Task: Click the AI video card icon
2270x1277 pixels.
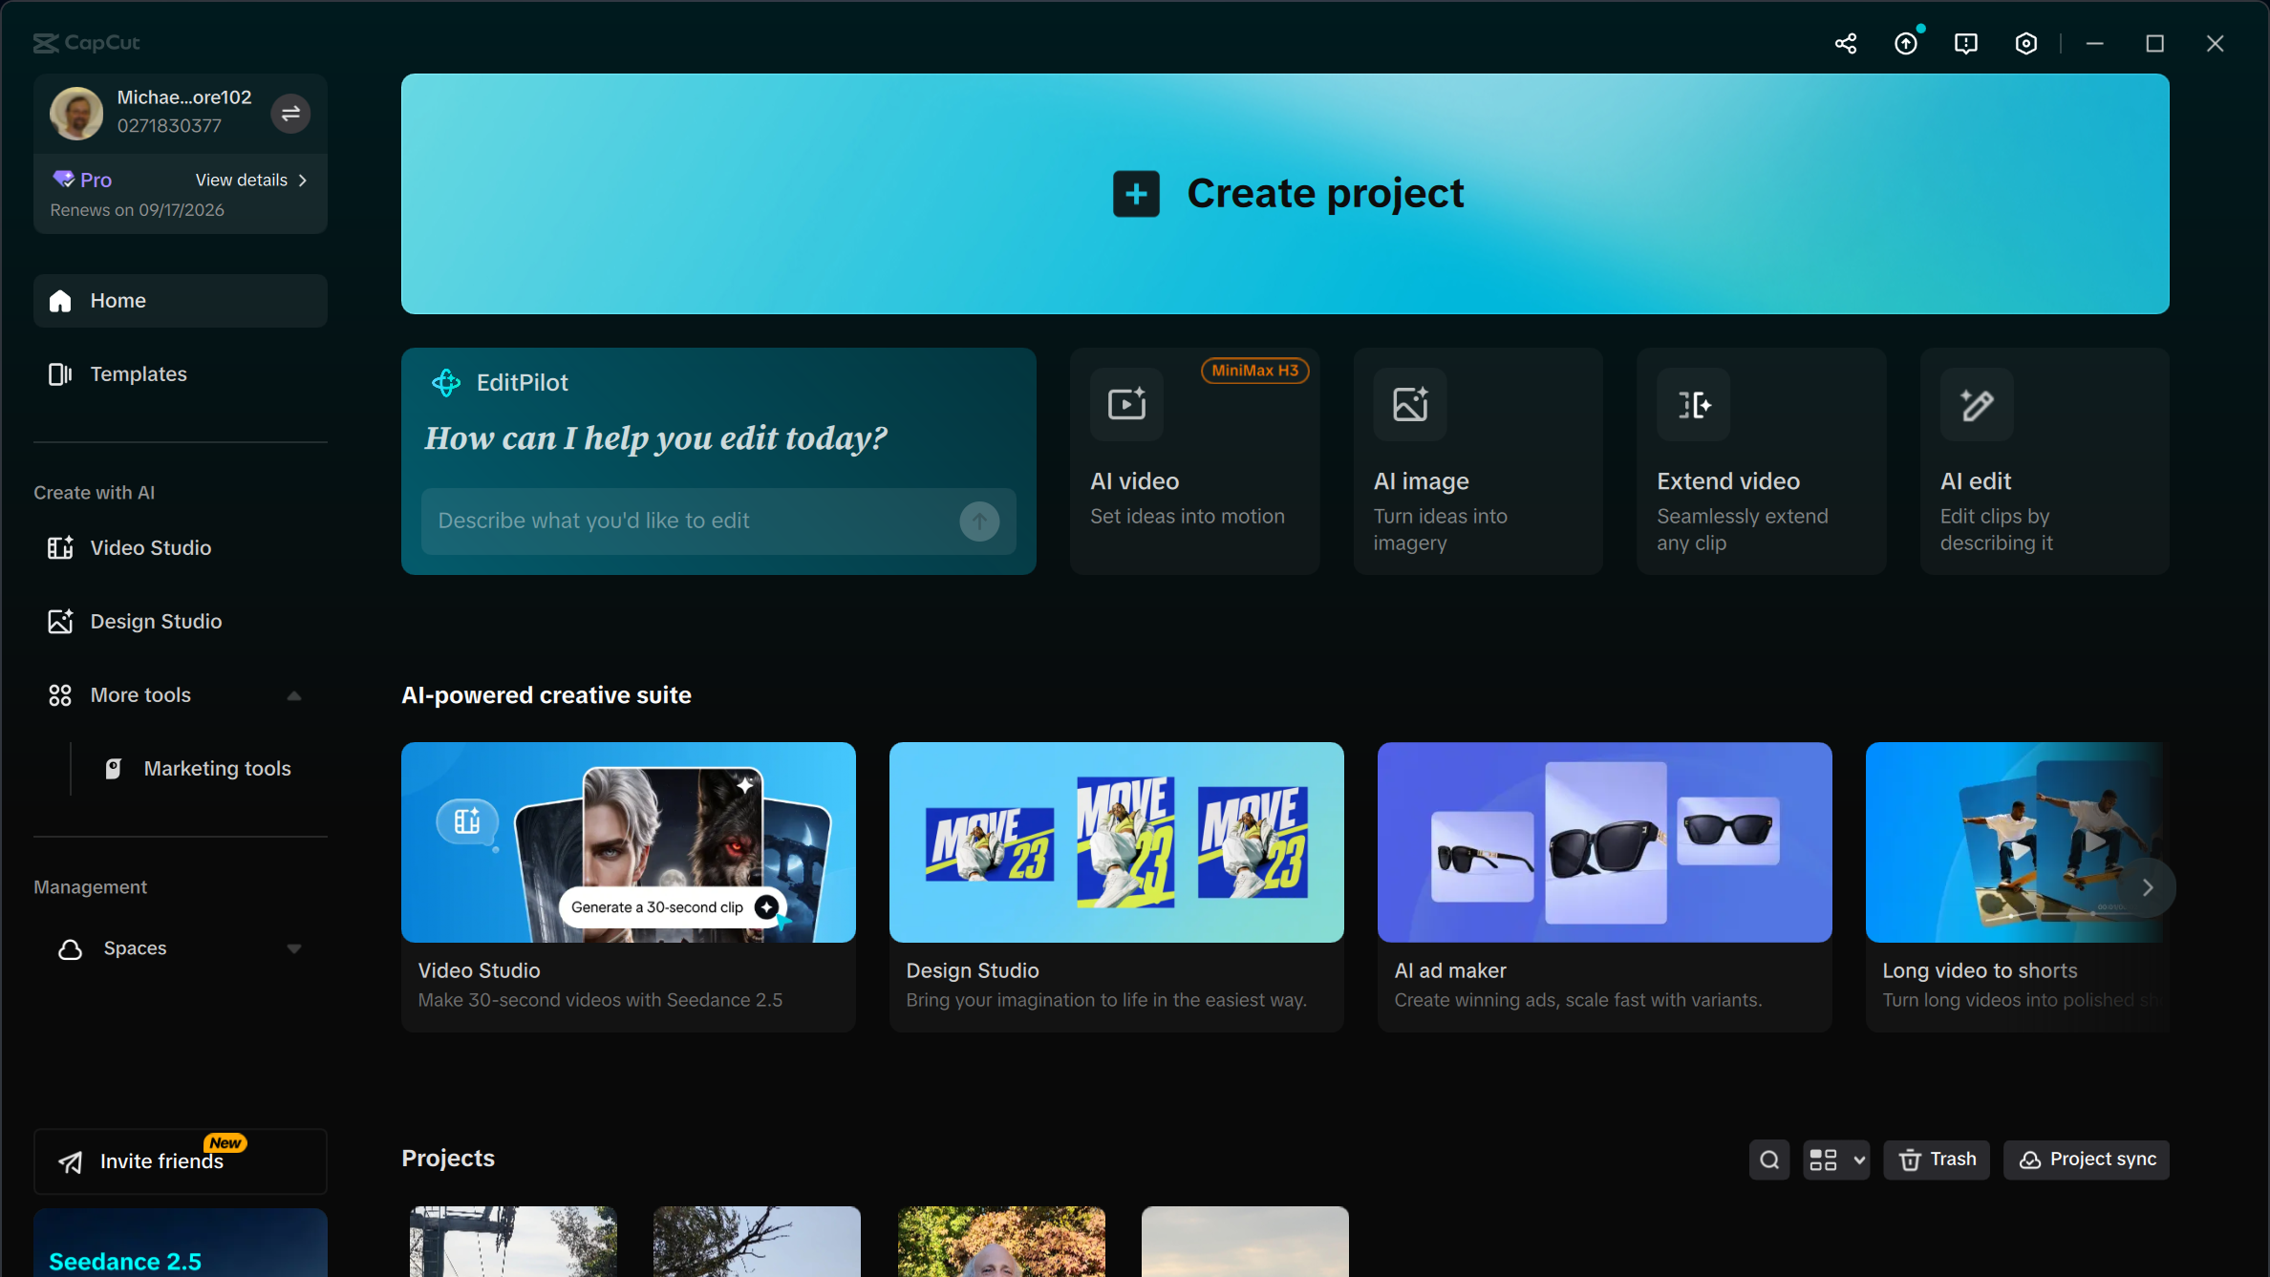Action: (1127, 404)
